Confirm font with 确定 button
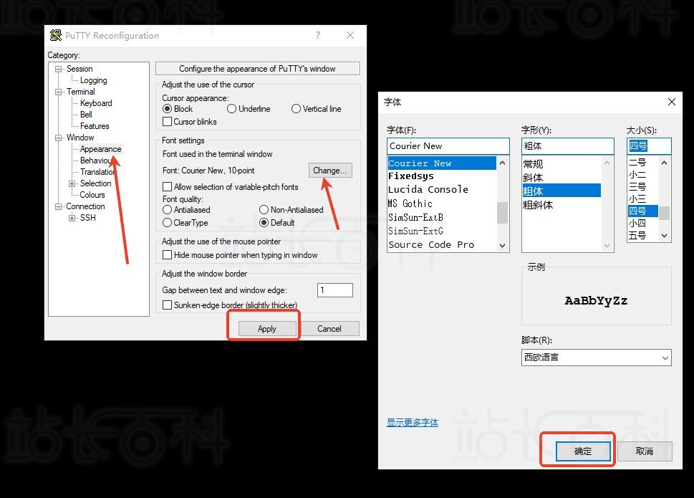This screenshot has width=694, height=498. 583,451
